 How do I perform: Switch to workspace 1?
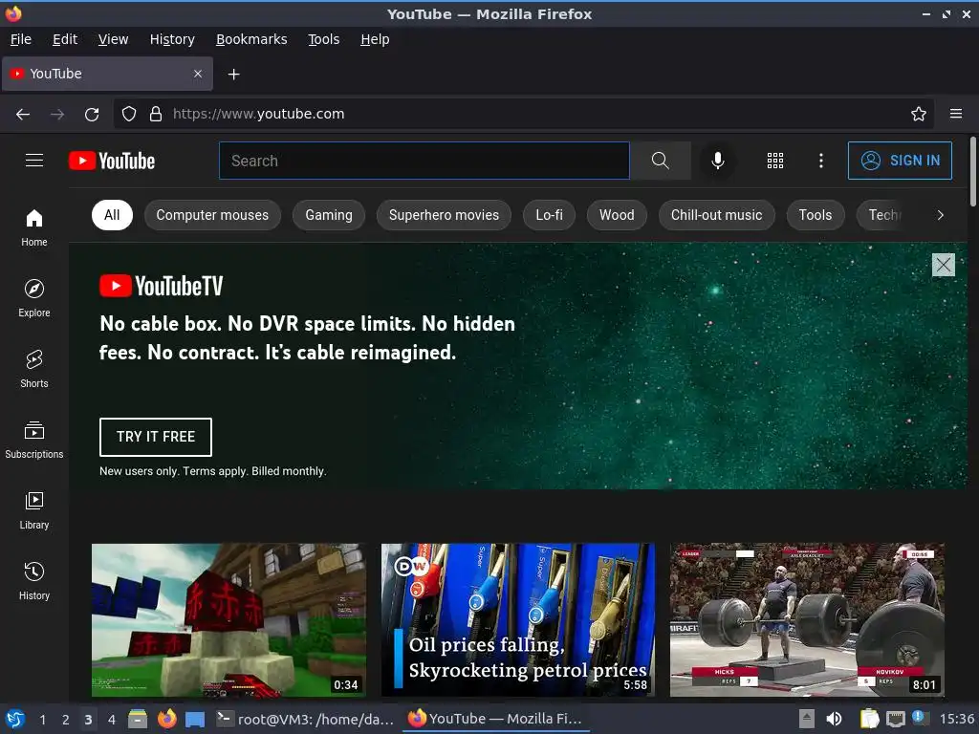[42, 720]
